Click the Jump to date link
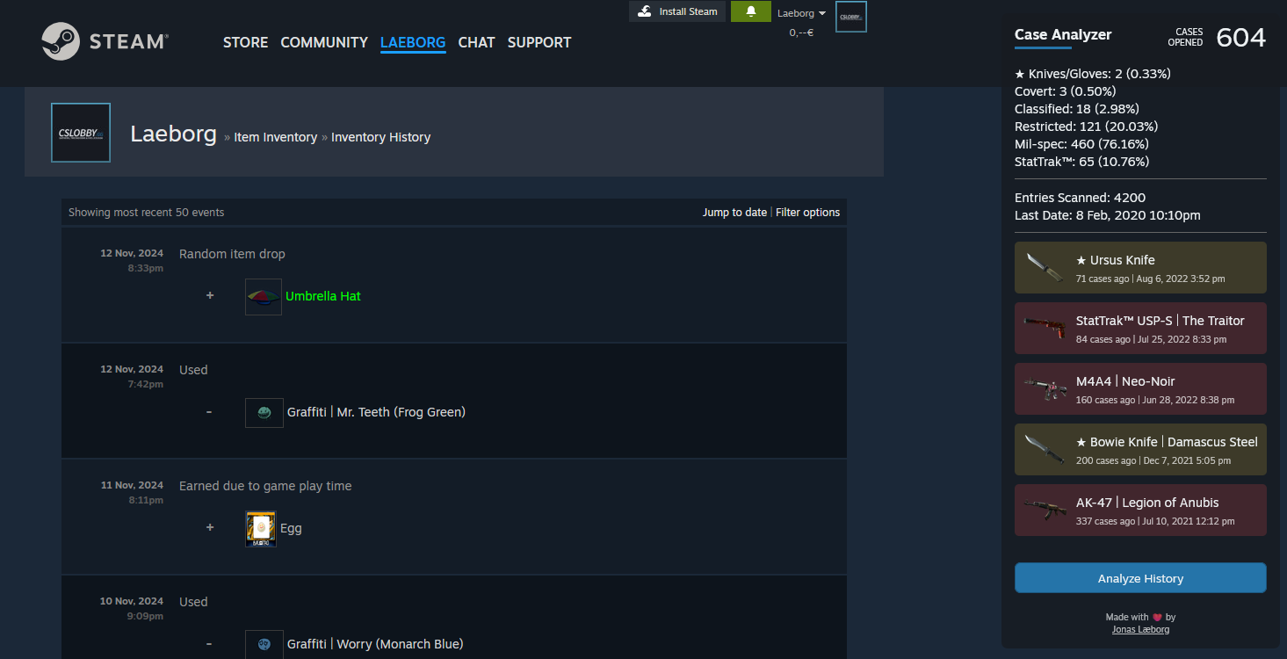The image size is (1287, 659). tap(734, 213)
